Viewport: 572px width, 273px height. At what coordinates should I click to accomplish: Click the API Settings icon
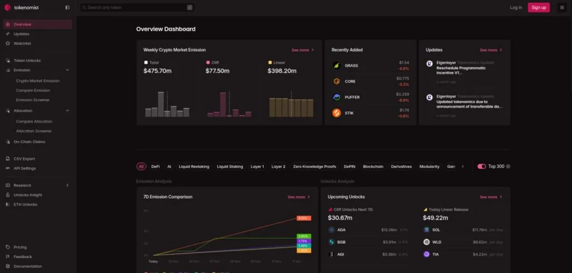point(8,168)
